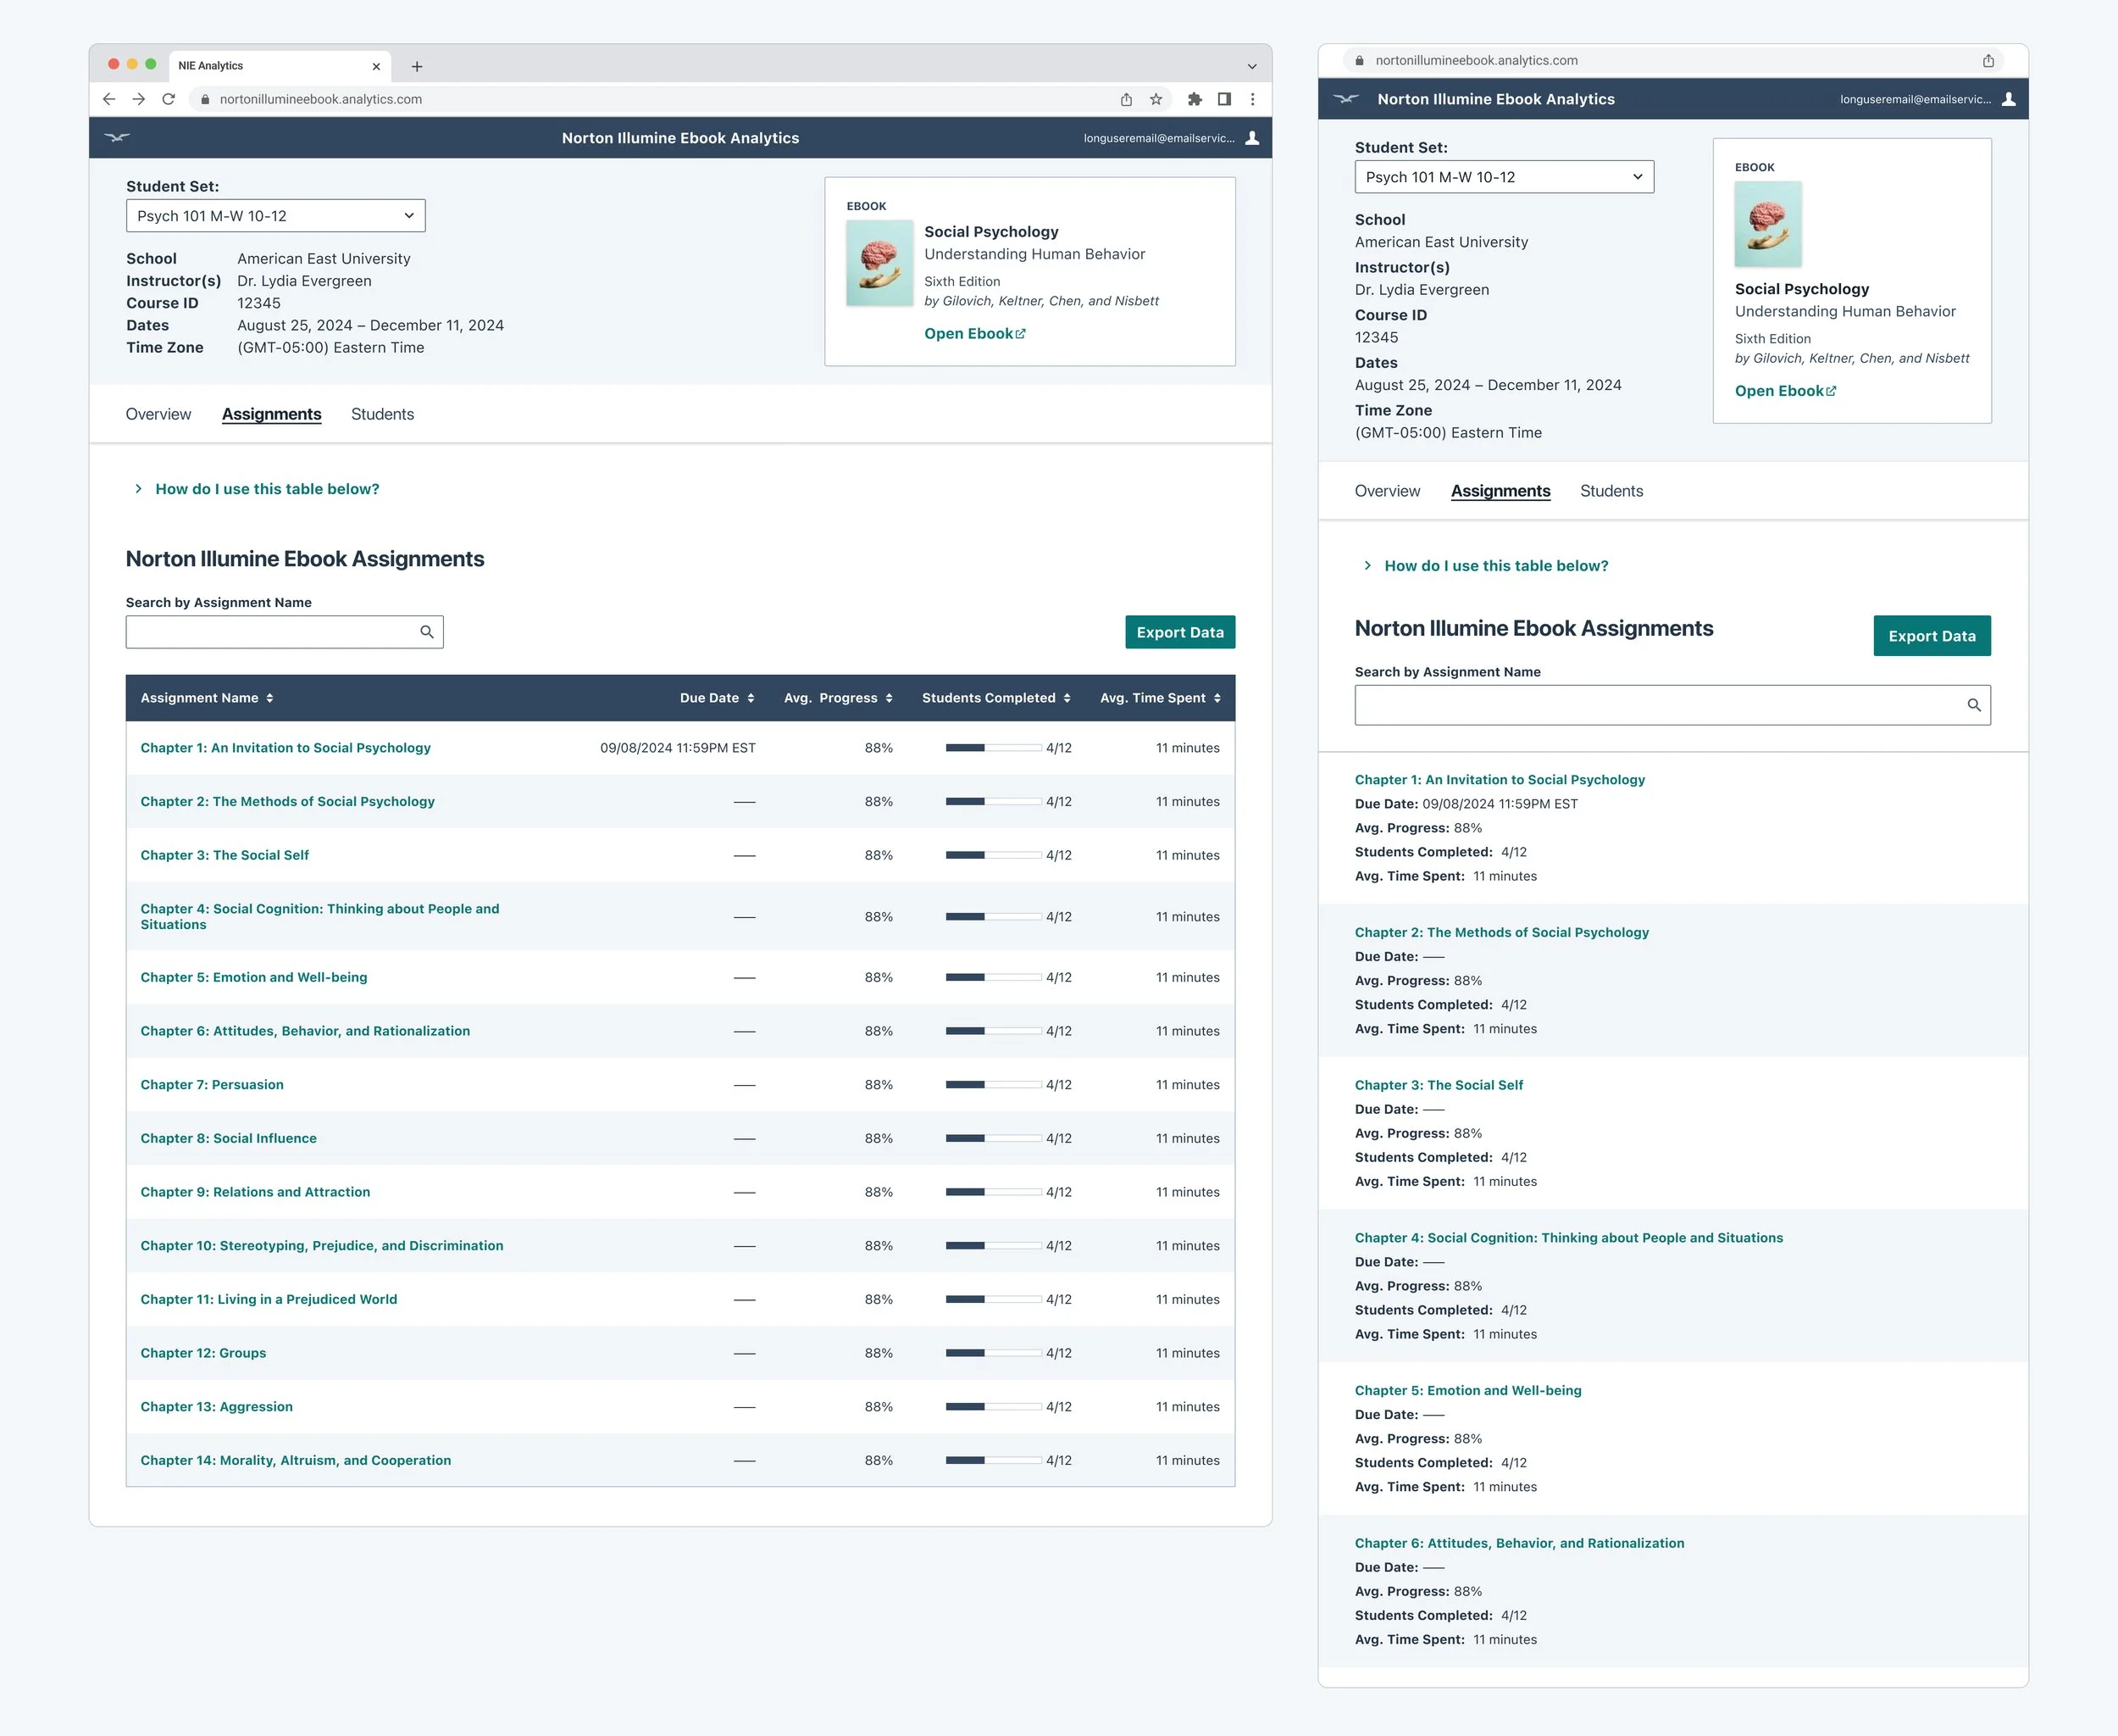Click the Norton seagull logo in desktop header
The width and height of the screenshot is (2118, 1736).
pyautogui.click(x=117, y=138)
